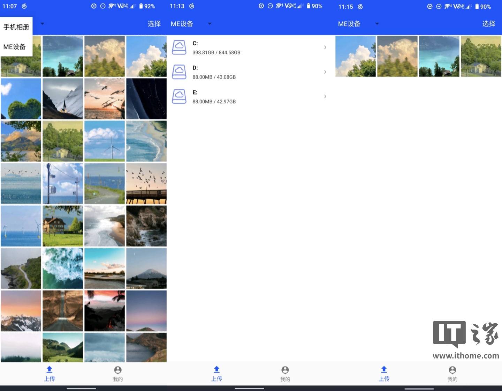Tap the 上传 upload icon on left screen
The height and width of the screenshot is (391, 502).
pyautogui.click(x=49, y=370)
